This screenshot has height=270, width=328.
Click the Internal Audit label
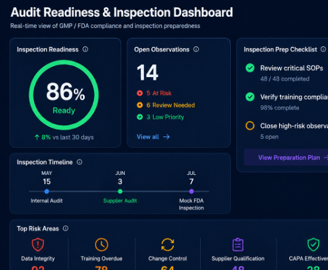(46, 201)
